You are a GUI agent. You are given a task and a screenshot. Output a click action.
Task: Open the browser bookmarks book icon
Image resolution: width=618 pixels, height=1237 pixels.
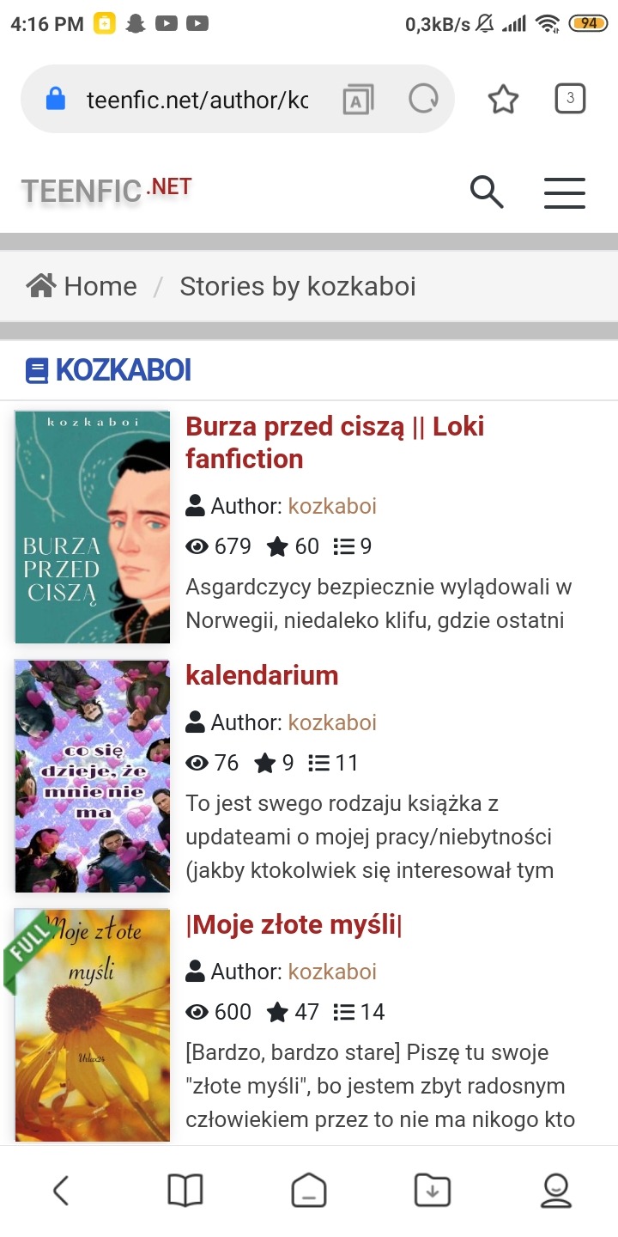[185, 1191]
